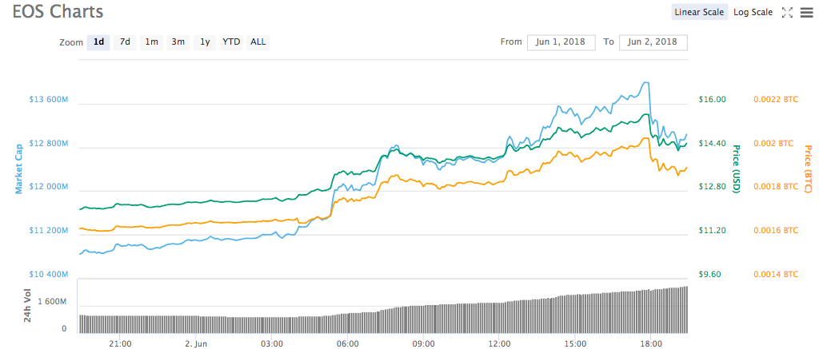Click the 06:00 time label

pyautogui.click(x=347, y=343)
